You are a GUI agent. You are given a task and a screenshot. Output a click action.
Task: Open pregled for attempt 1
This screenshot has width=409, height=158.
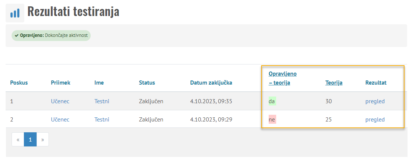click(375, 101)
